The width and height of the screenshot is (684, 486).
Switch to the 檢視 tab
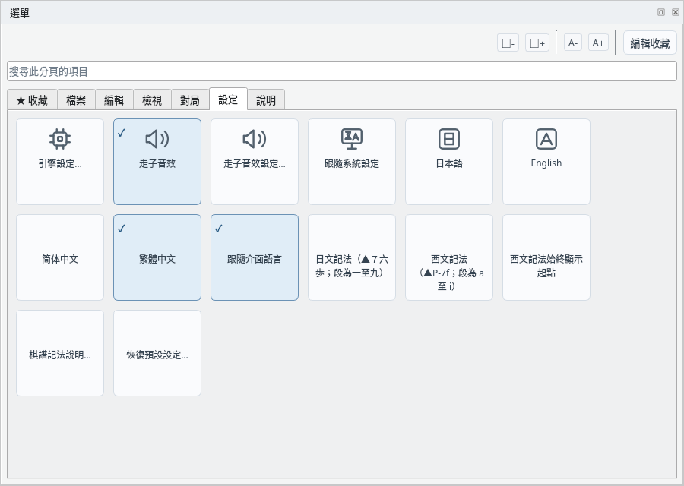point(152,100)
